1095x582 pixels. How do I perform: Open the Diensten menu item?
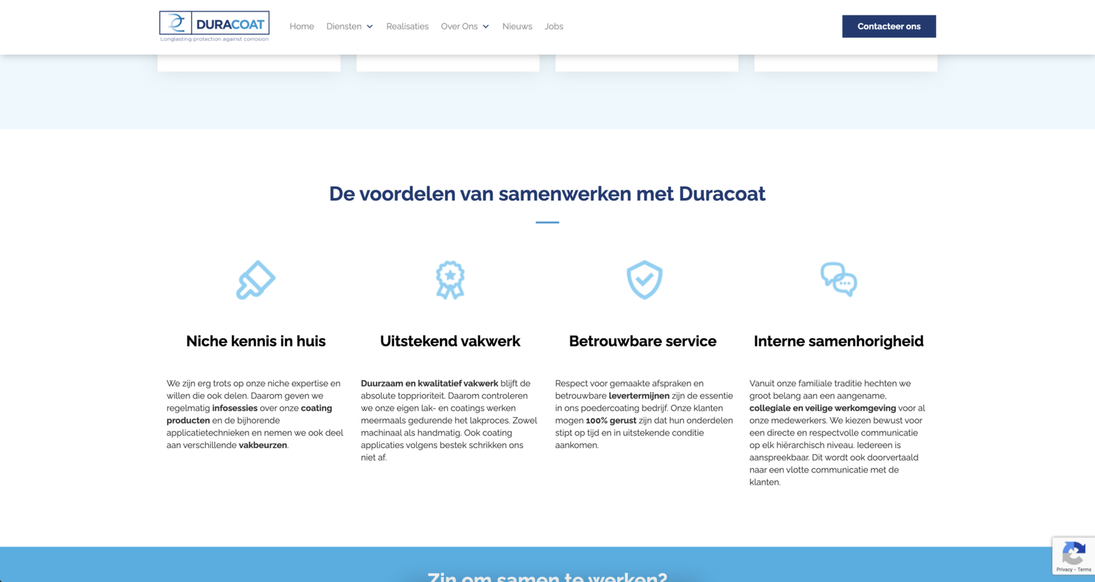click(x=344, y=26)
